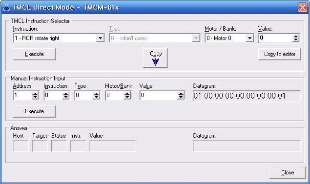This screenshot has height=184, width=310.
Task: Click the Answer Datagram field
Action: pyautogui.click(x=247, y=146)
